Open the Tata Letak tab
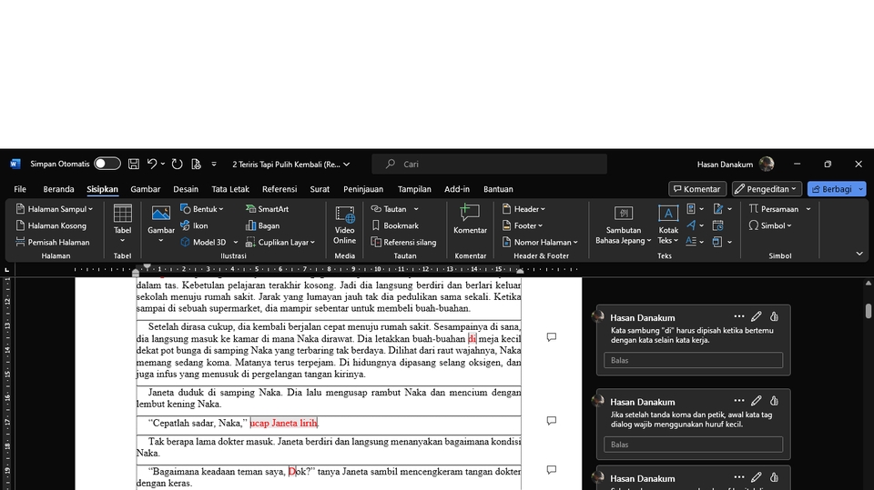 [230, 189]
